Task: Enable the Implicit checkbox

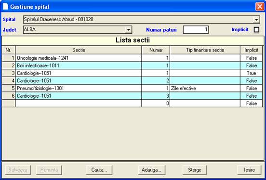Action: (x=256, y=30)
